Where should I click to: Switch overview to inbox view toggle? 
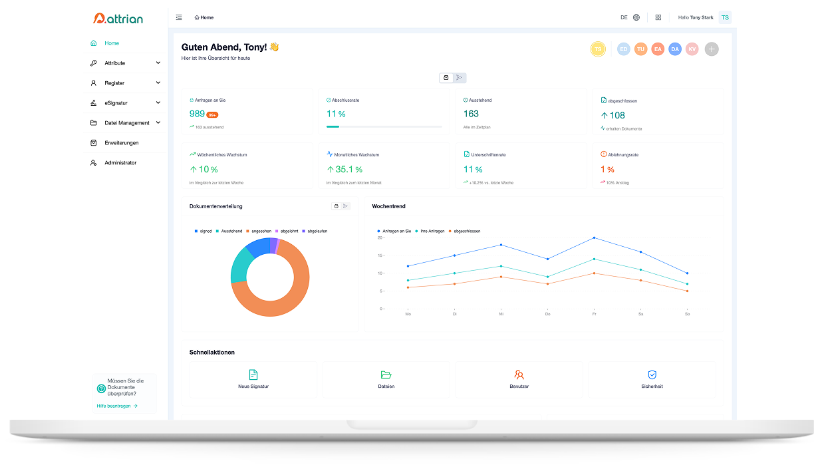(x=446, y=78)
